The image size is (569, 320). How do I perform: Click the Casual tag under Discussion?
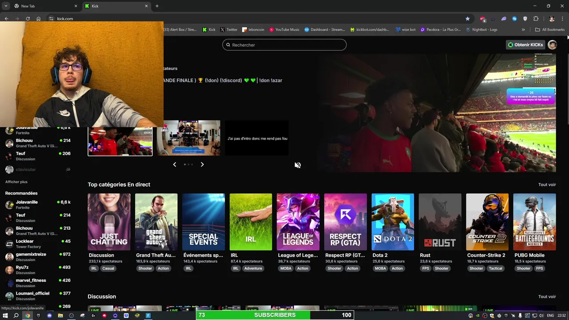pyautogui.click(x=108, y=268)
